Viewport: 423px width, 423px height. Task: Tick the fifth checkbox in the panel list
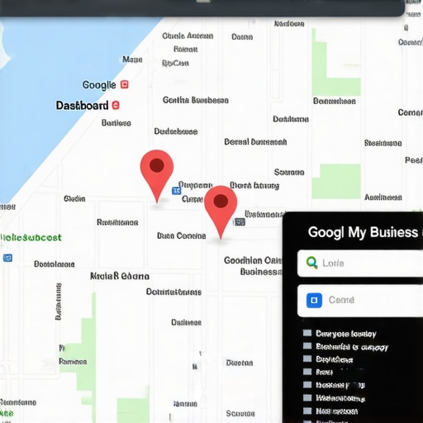click(x=307, y=384)
